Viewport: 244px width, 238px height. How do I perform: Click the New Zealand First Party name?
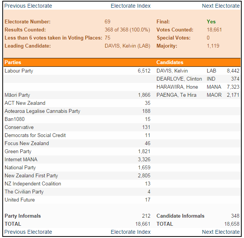pyautogui.click(x=31, y=175)
